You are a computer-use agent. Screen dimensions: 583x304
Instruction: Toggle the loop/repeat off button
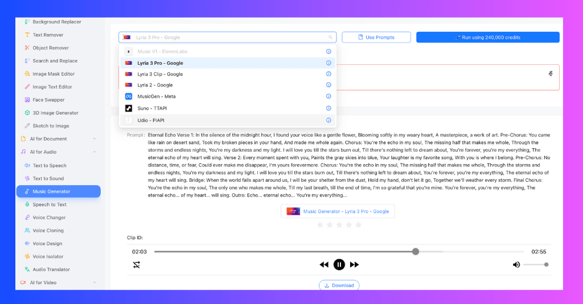click(x=137, y=265)
